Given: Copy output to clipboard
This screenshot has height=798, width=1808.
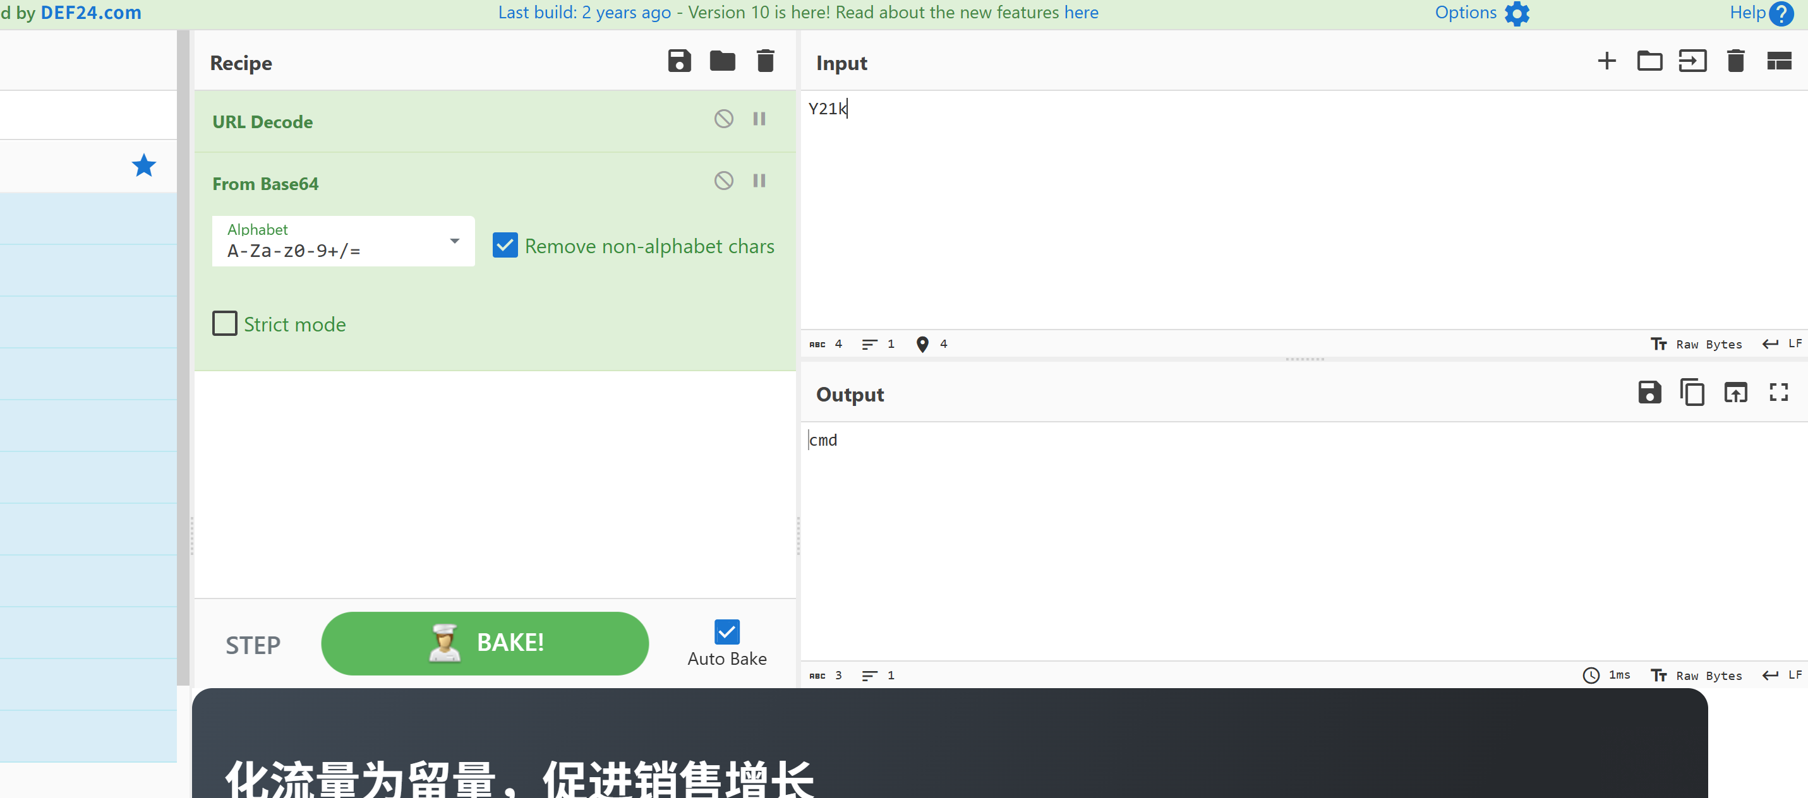Looking at the screenshot, I should 1692,392.
